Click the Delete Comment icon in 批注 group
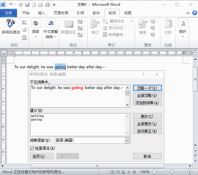 click(x=80, y=21)
